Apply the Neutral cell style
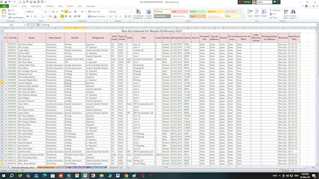The image size is (319, 179). pyautogui.click(x=215, y=12)
